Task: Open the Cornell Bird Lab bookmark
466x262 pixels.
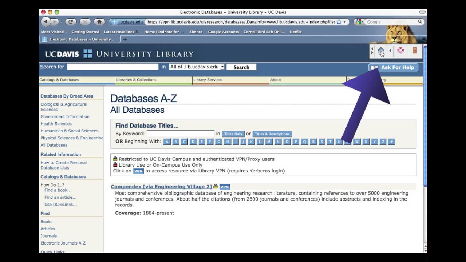Action: 264,32
